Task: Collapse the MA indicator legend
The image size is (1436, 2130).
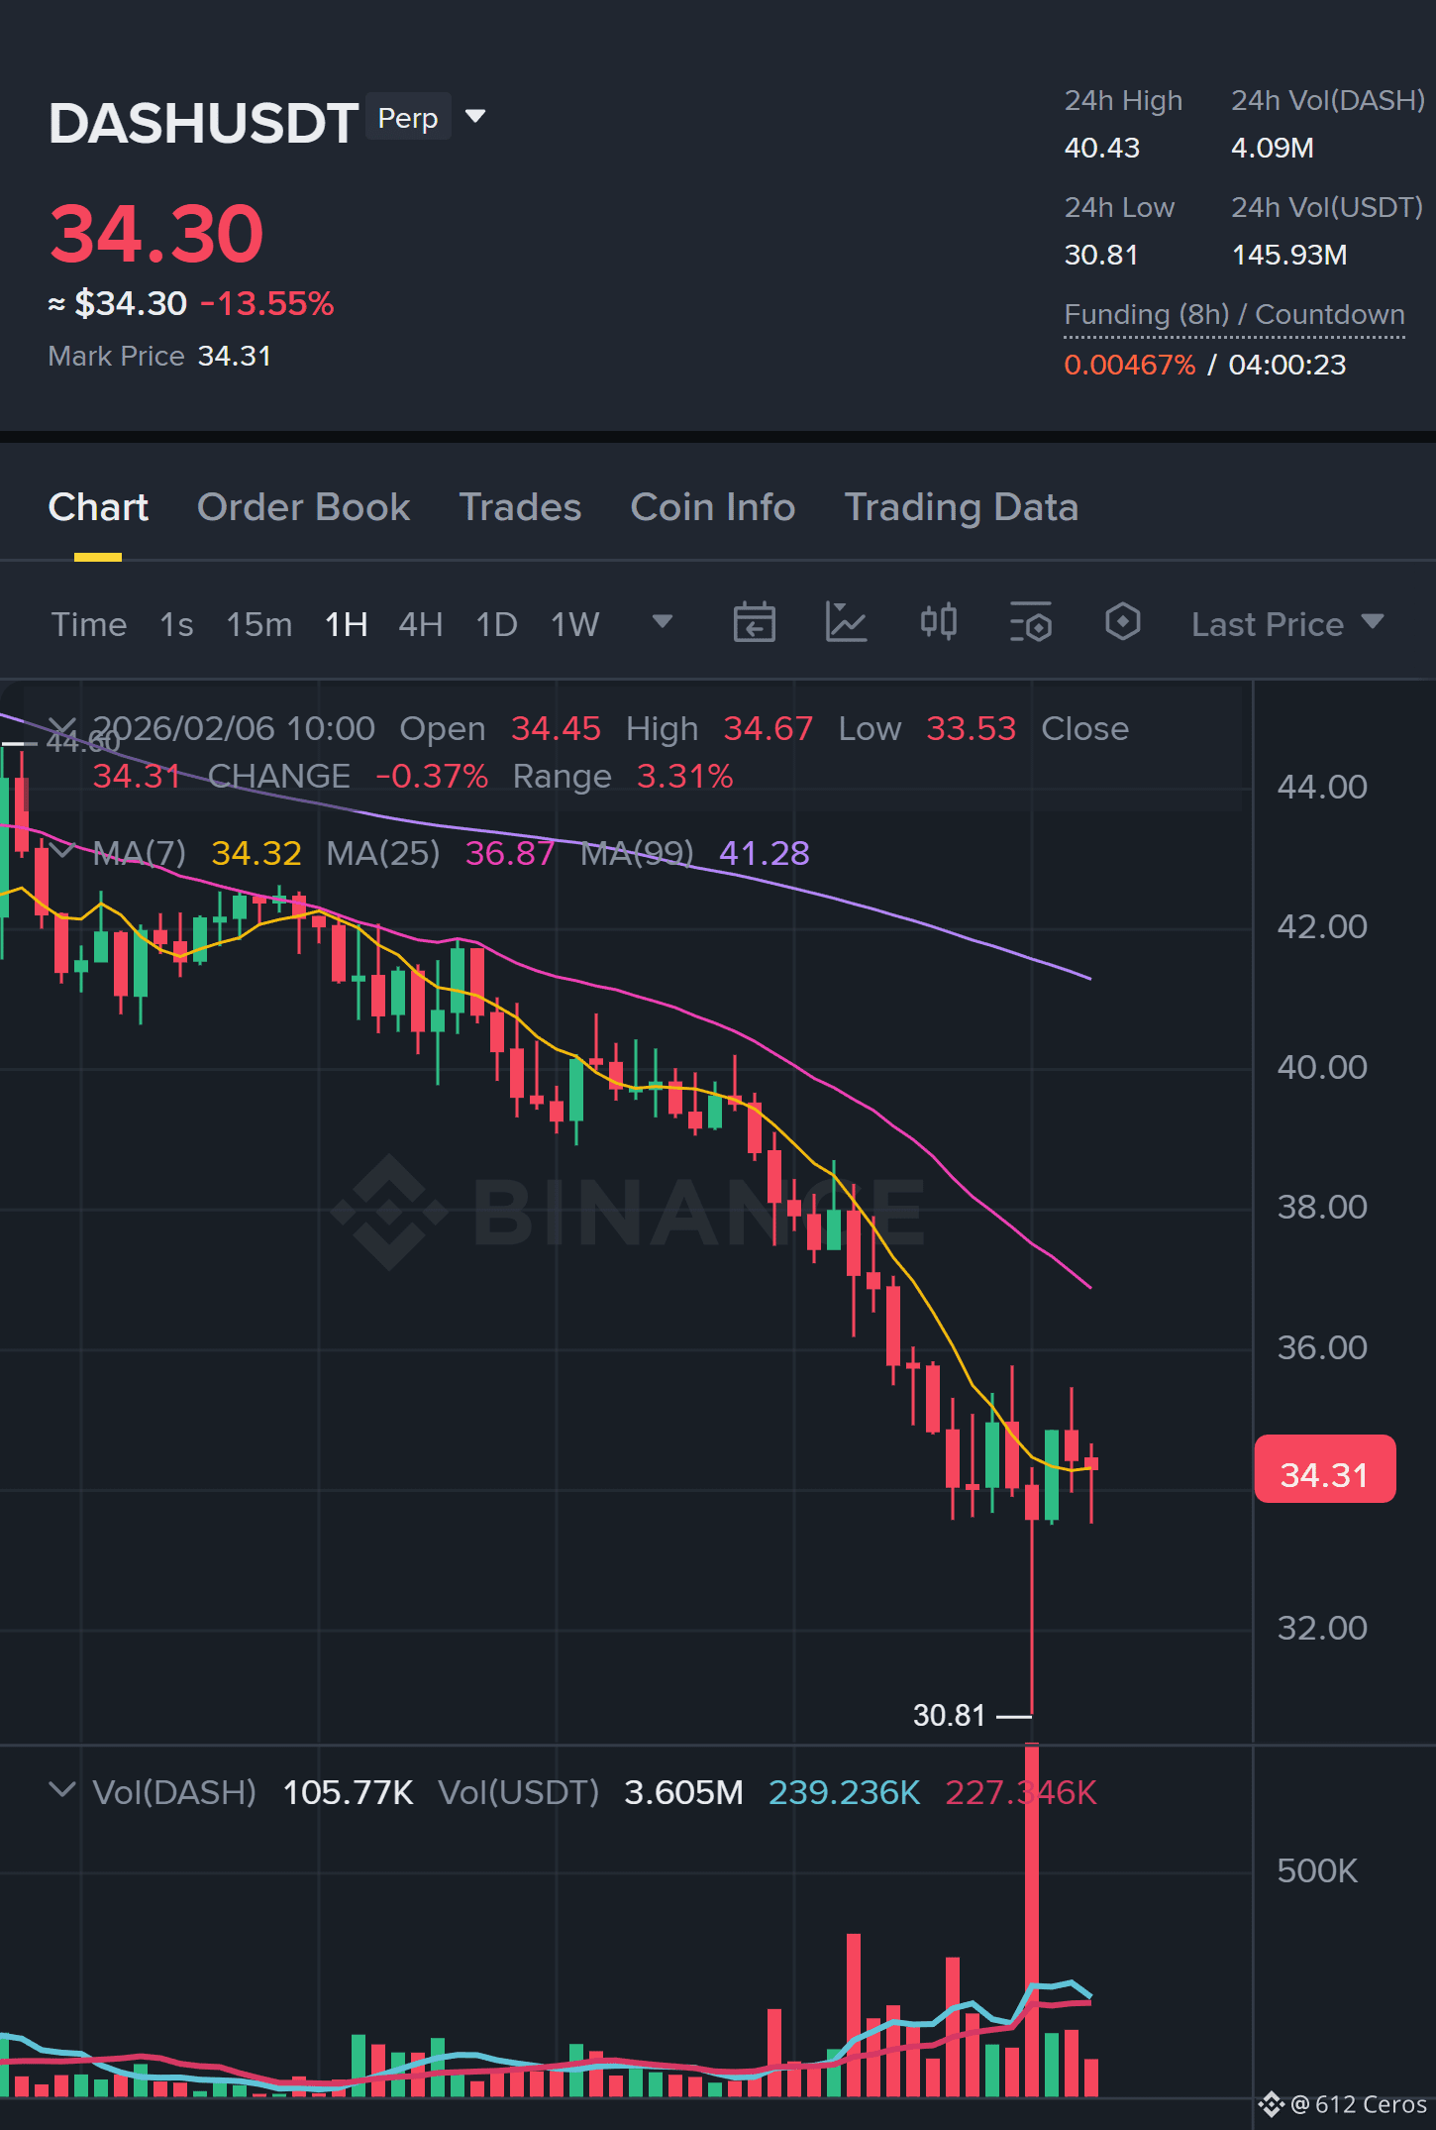Action: [61, 851]
